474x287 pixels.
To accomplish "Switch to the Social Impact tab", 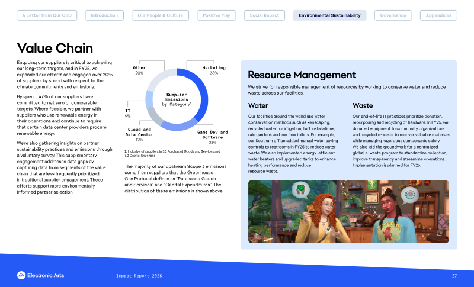I will click(x=264, y=15).
